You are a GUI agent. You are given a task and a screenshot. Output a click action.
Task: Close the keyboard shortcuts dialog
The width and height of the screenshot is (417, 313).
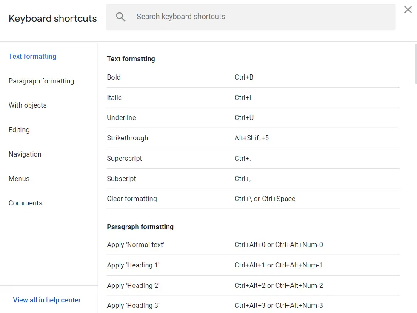(x=408, y=10)
